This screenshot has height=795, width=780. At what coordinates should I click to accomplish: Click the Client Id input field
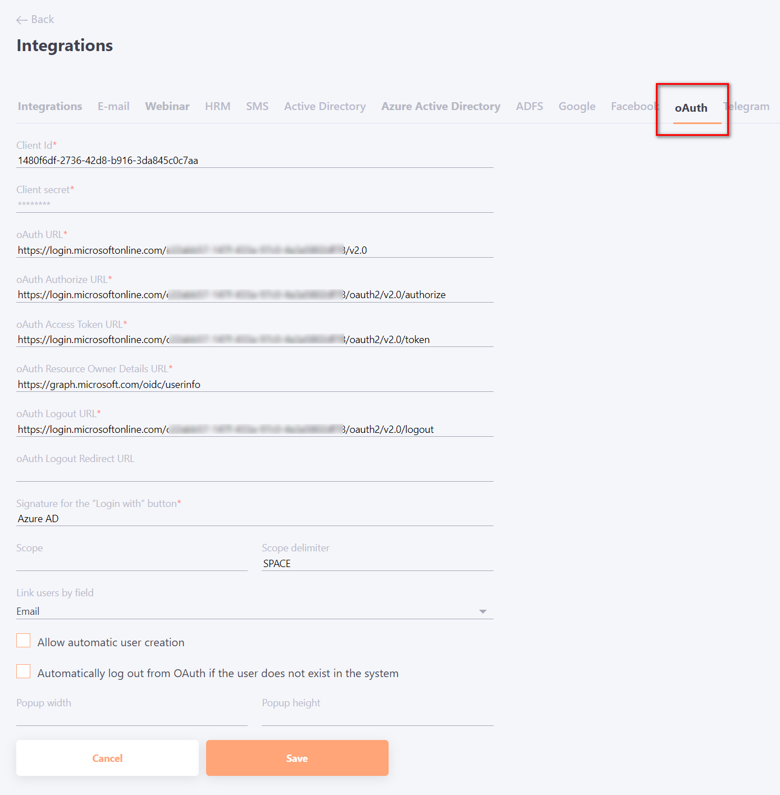(255, 161)
